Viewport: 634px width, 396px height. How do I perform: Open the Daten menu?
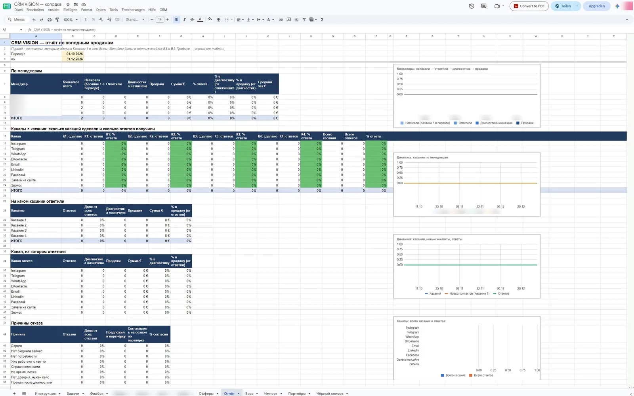point(101,10)
